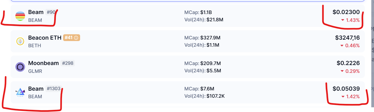374x112 pixels.
Task: Click the $7.6M market cap value
Action: (207, 89)
